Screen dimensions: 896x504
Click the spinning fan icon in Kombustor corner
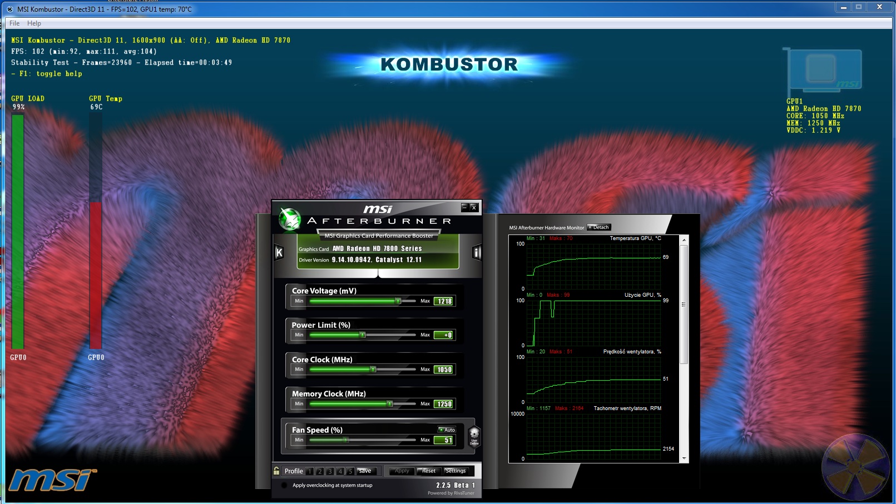click(855, 467)
